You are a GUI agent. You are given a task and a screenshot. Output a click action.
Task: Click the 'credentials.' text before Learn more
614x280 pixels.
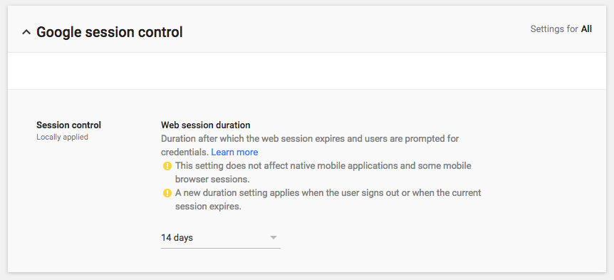click(184, 152)
